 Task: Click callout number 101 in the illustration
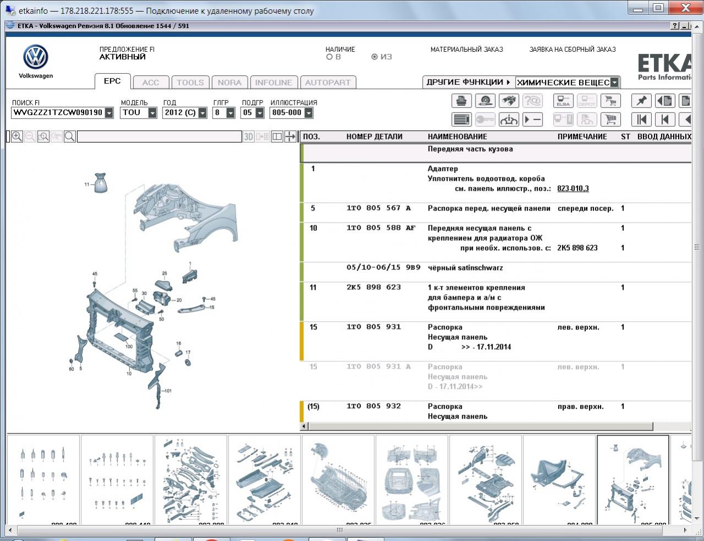point(168,391)
